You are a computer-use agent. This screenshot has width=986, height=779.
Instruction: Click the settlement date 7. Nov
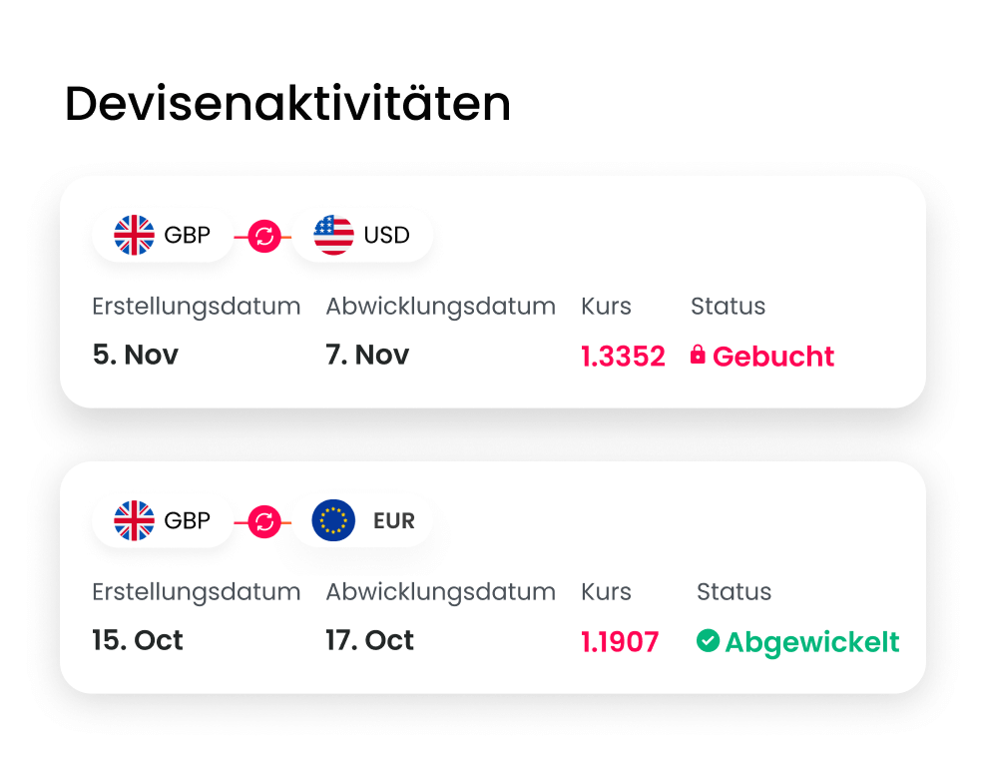(x=367, y=355)
